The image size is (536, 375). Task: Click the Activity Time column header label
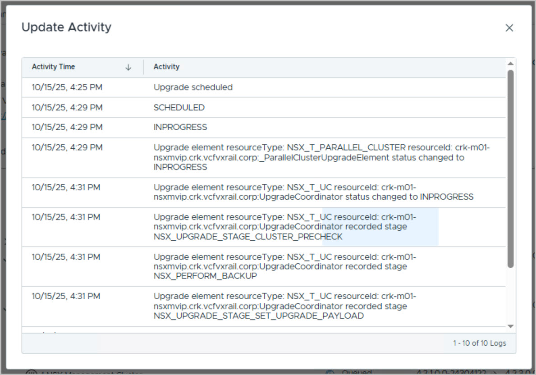[53, 67]
